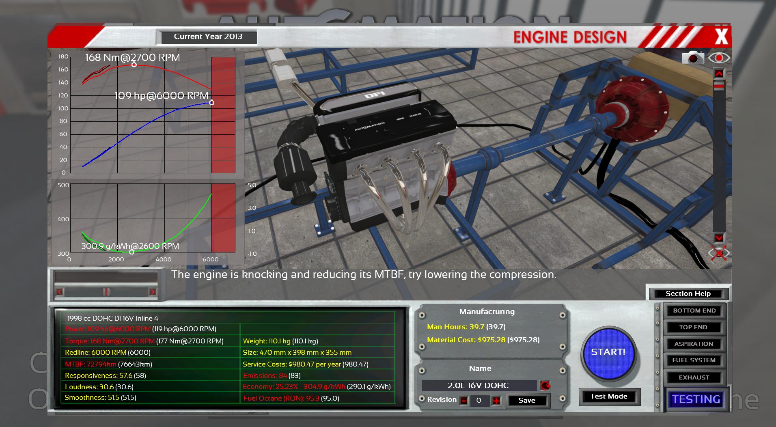Click the Smoothness: 51.5 statistic
The height and width of the screenshot is (427, 776).
pos(101,397)
